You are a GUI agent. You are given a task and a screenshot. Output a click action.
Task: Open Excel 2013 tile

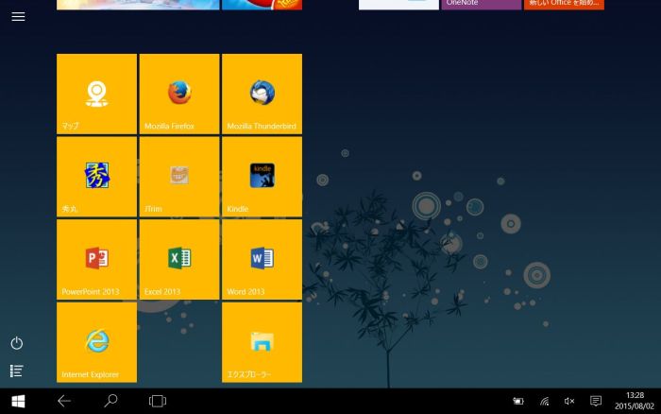pos(179,259)
